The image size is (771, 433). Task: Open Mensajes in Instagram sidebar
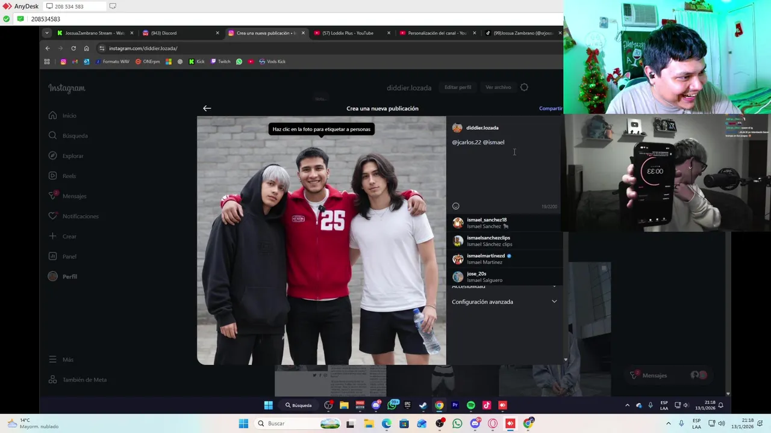(67, 196)
